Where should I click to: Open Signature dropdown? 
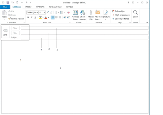pyautogui.click(x=105, y=15)
